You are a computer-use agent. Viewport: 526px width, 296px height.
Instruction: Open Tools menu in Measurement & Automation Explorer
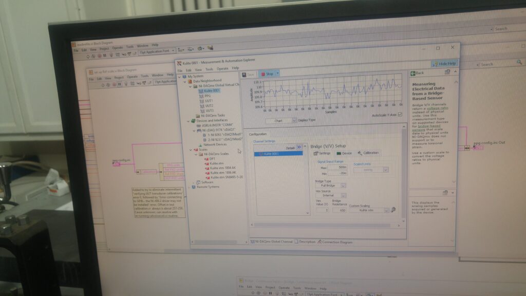(209, 69)
